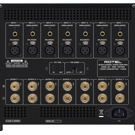Click the SERIAL NO. field
Viewport: 135px width, 135px height.
53,121
